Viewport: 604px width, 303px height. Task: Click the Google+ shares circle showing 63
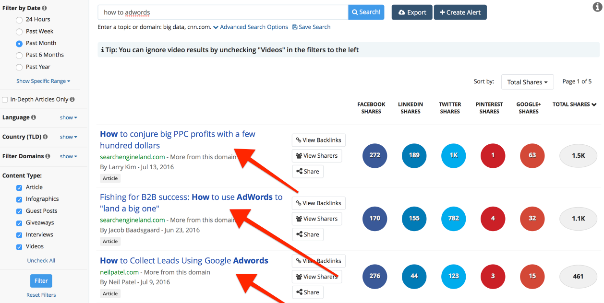pyautogui.click(x=532, y=155)
